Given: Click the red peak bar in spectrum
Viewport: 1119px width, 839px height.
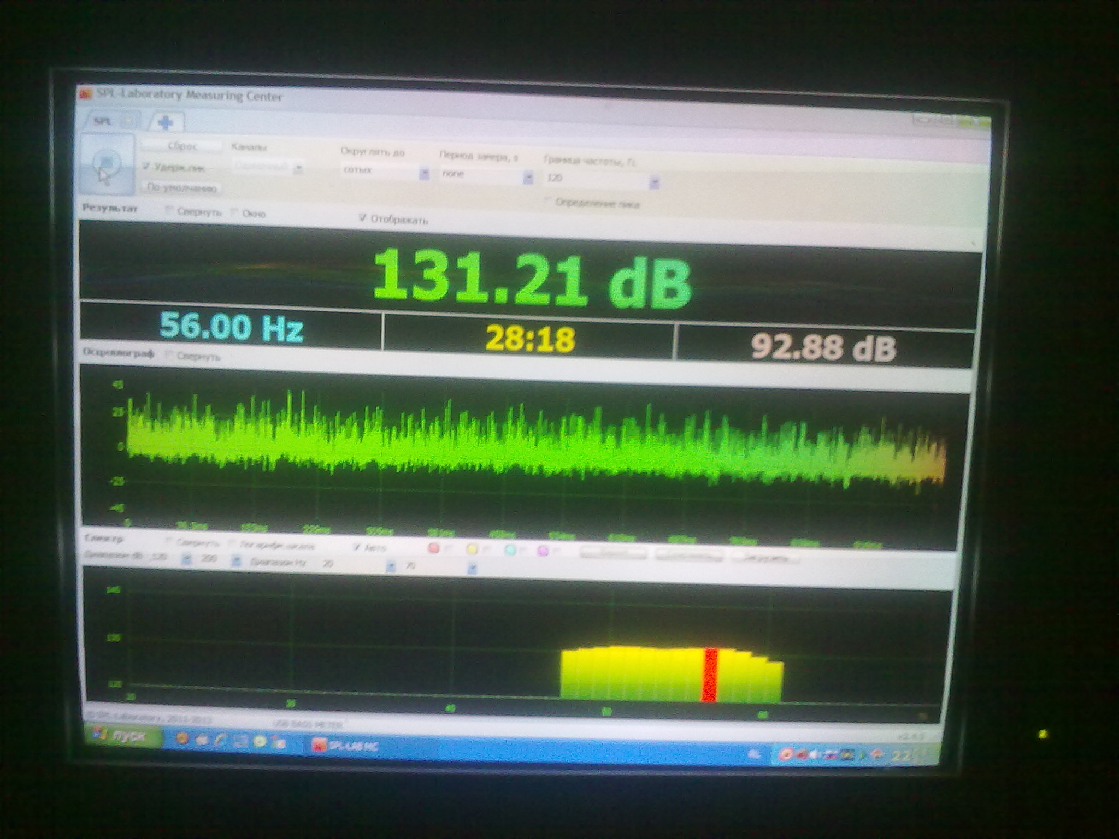Looking at the screenshot, I should tap(710, 675).
